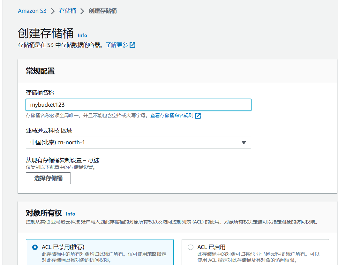This screenshot has height=265, width=338.
Task: Open the 亚马逊云科技 区域 dropdown
Action: pos(139,142)
